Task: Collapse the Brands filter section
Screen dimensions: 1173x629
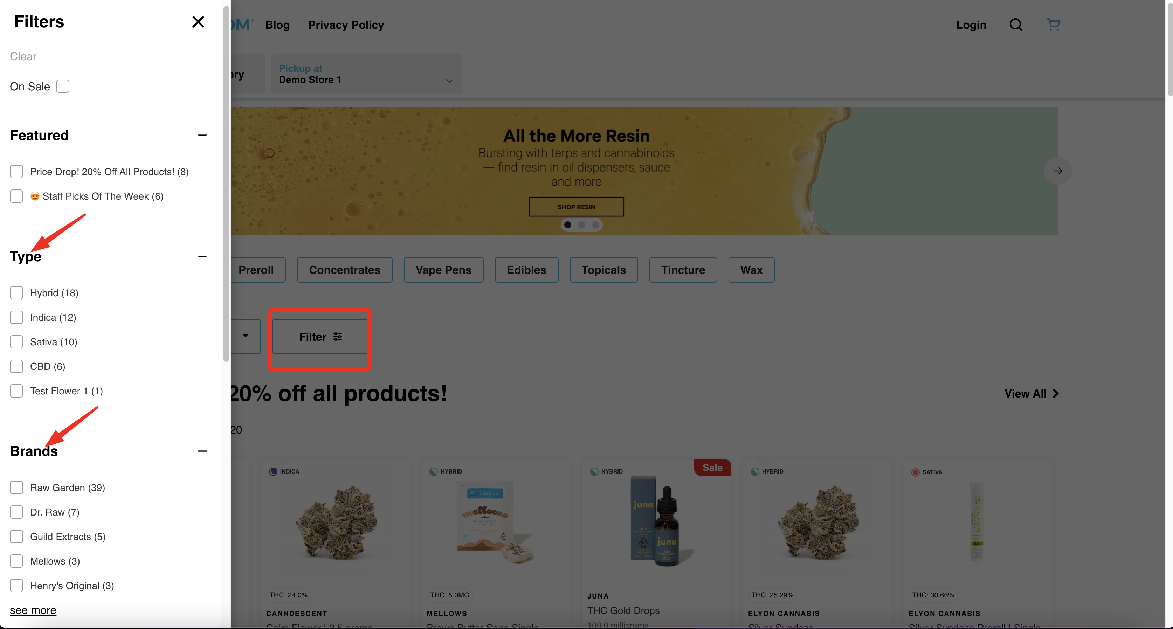Action: coord(202,451)
